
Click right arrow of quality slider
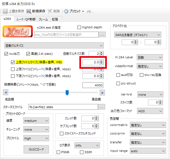102,93
